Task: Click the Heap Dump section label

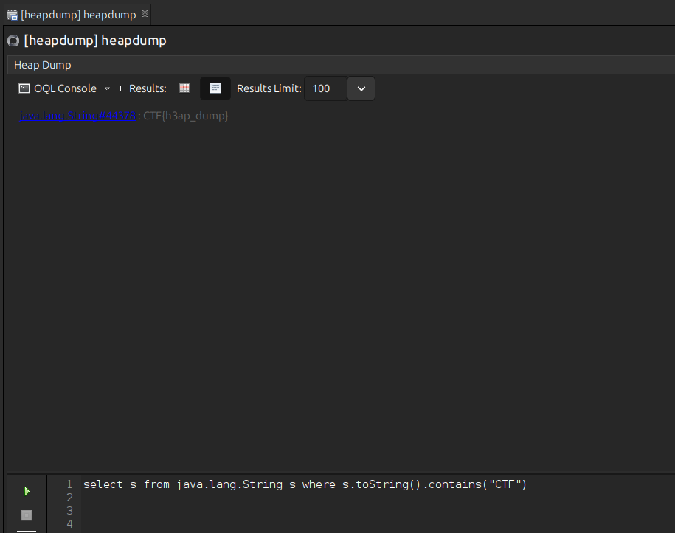Action: coord(43,65)
